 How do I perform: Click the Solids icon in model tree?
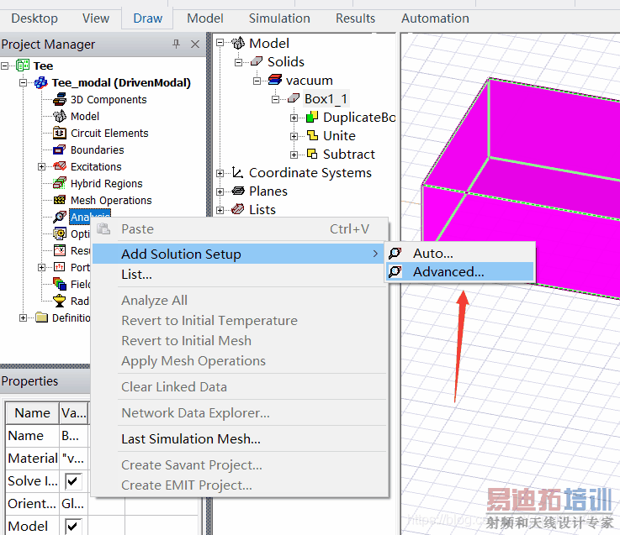point(257,61)
